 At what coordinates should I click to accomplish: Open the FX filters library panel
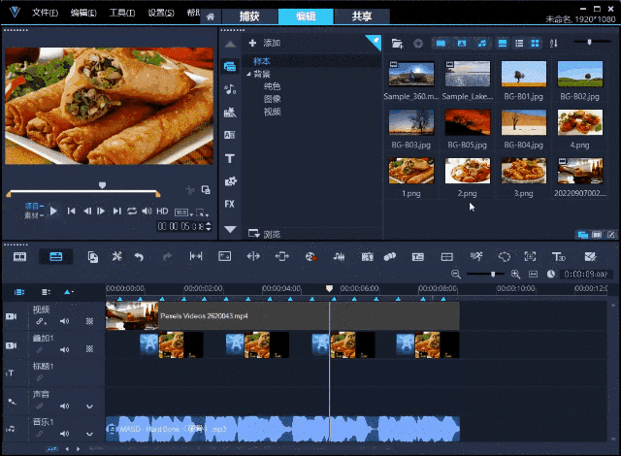[230, 204]
